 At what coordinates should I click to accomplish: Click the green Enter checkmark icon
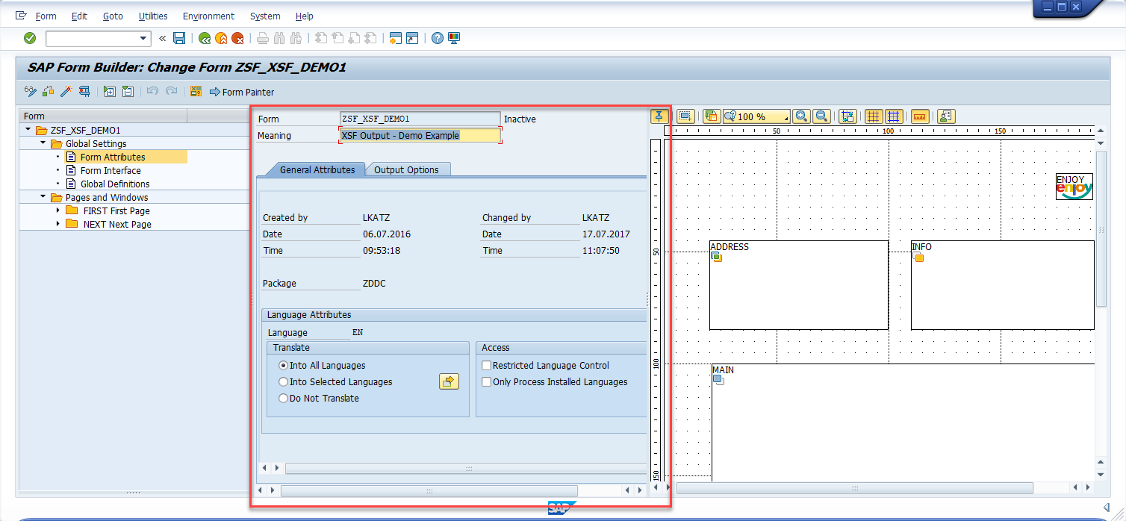pos(30,38)
